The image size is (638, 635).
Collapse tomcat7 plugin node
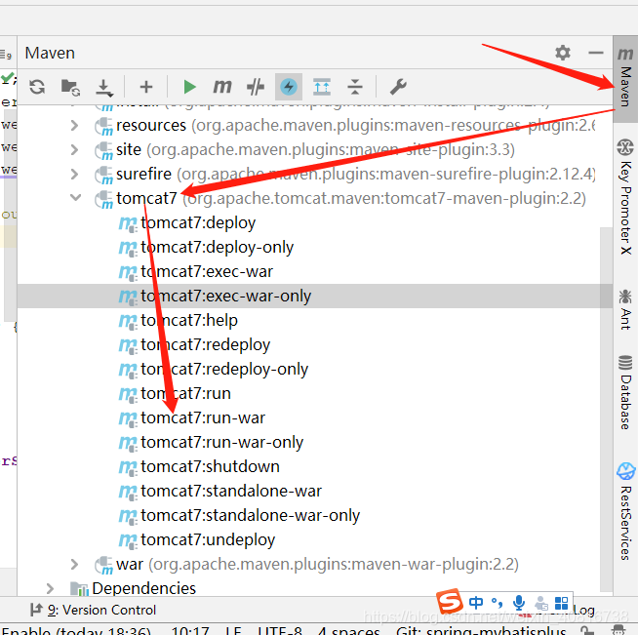pyautogui.click(x=75, y=198)
